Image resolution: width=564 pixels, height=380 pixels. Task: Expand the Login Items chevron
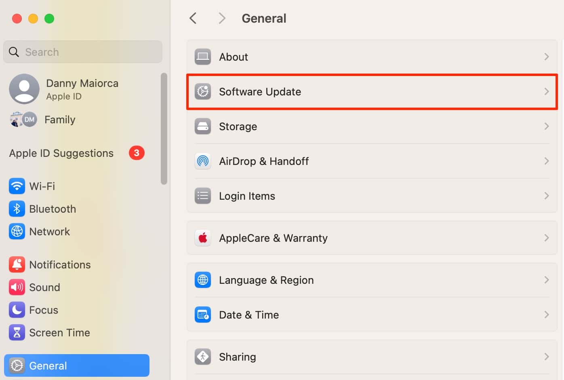tap(546, 196)
